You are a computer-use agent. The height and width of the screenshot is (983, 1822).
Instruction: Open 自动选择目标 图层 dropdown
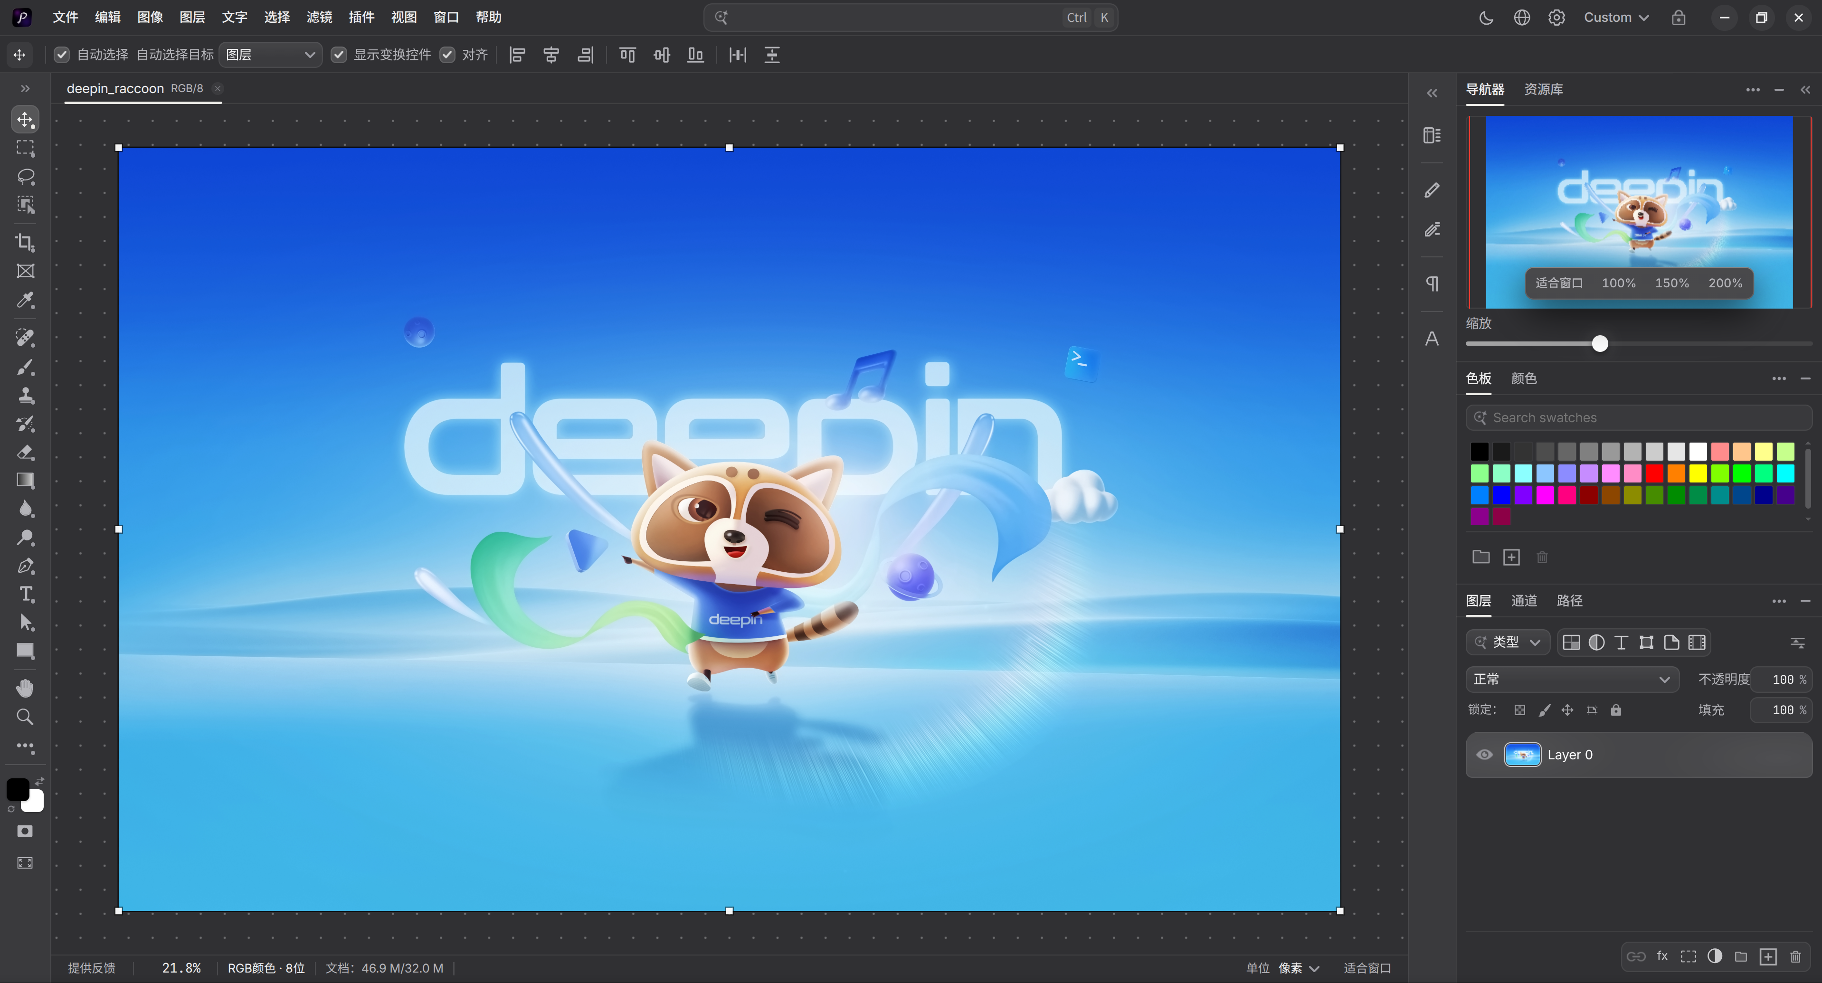coord(270,55)
